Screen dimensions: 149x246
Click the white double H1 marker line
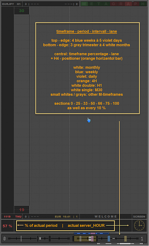coord(80,239)
